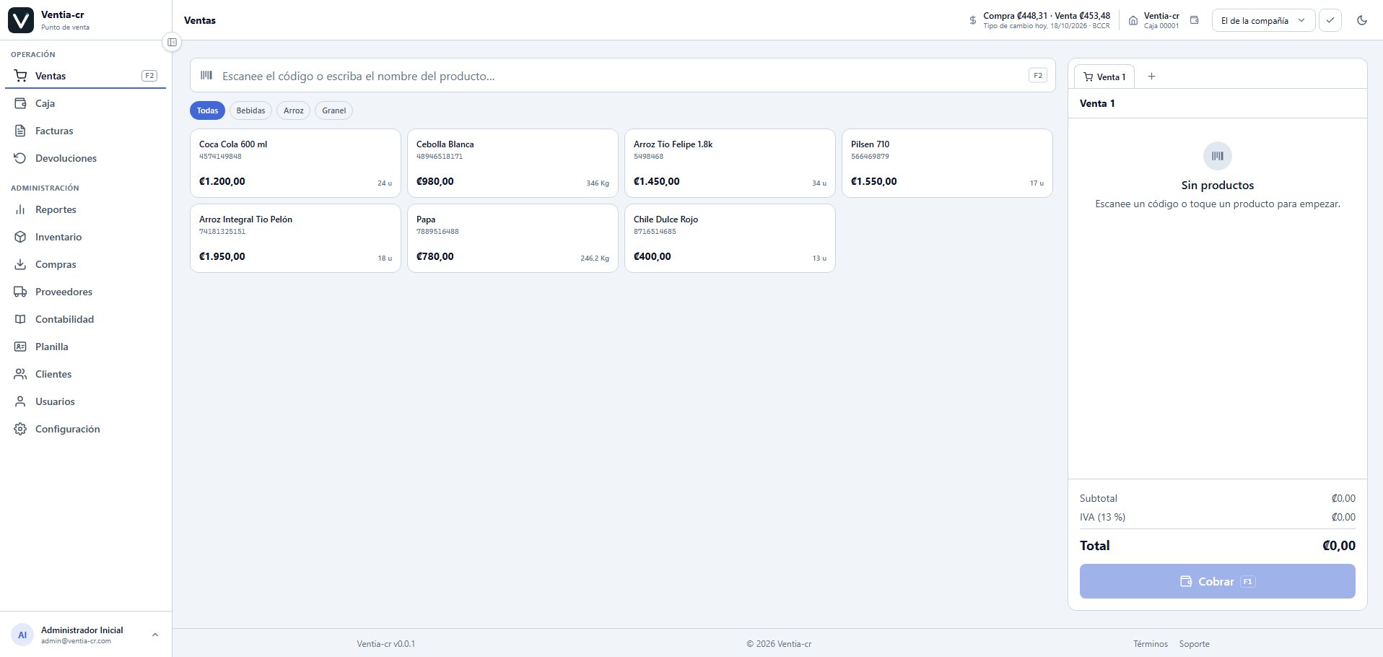Open Ventas in the sidebar
The image size is (1383, 657).
pos(85,76)
